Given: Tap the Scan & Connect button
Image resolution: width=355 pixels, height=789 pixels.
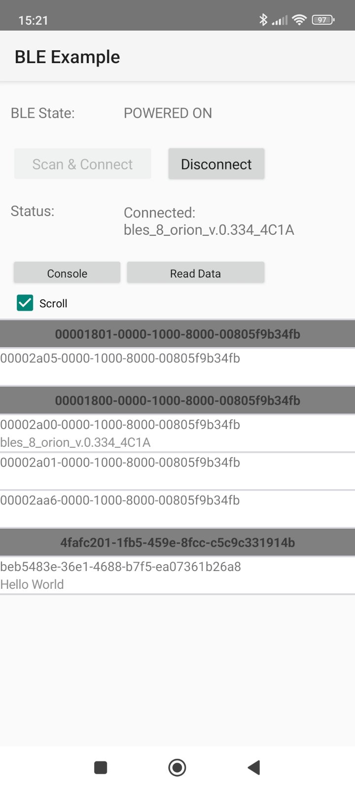Looking at the screenshot, I should coord(82,164).
